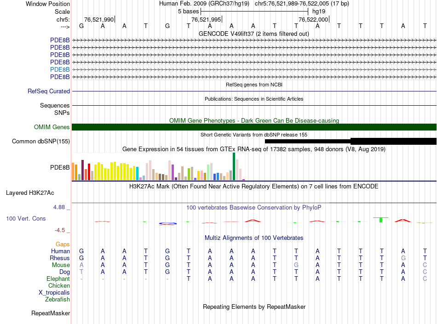The height and width of the screenshot is (324, 437).
Task: Open the GENCODE V49lift37 track title
Action: point(254,34)
